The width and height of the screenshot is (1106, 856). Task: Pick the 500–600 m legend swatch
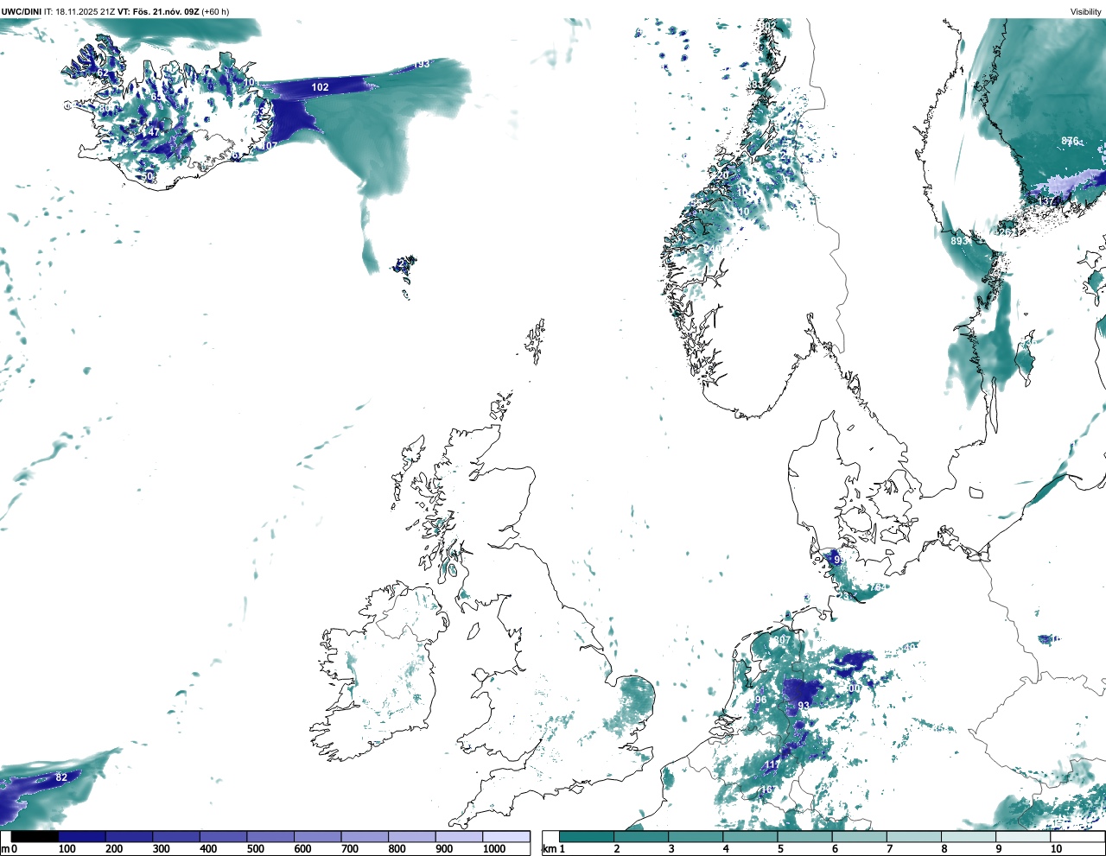pyautogui.click(x=270, y=836)
